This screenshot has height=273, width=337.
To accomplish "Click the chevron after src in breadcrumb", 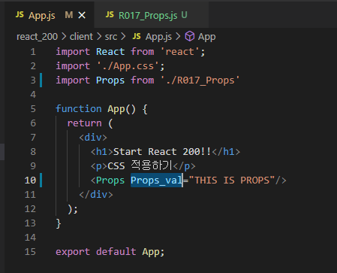I will click(x=123, y=37).
